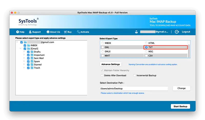Select EMLX export type
This screenshot has width=205, height=120.
coord(103,52)
